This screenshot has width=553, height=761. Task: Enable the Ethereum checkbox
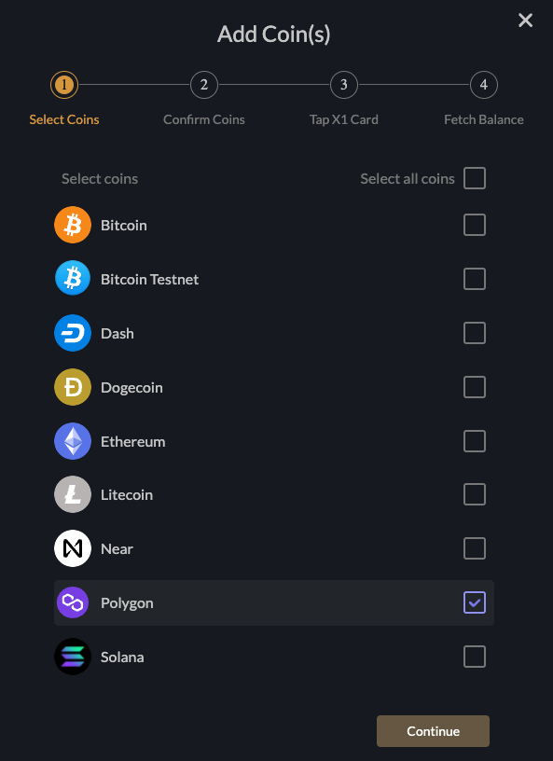pyautogui.click(x=475, y=441)
